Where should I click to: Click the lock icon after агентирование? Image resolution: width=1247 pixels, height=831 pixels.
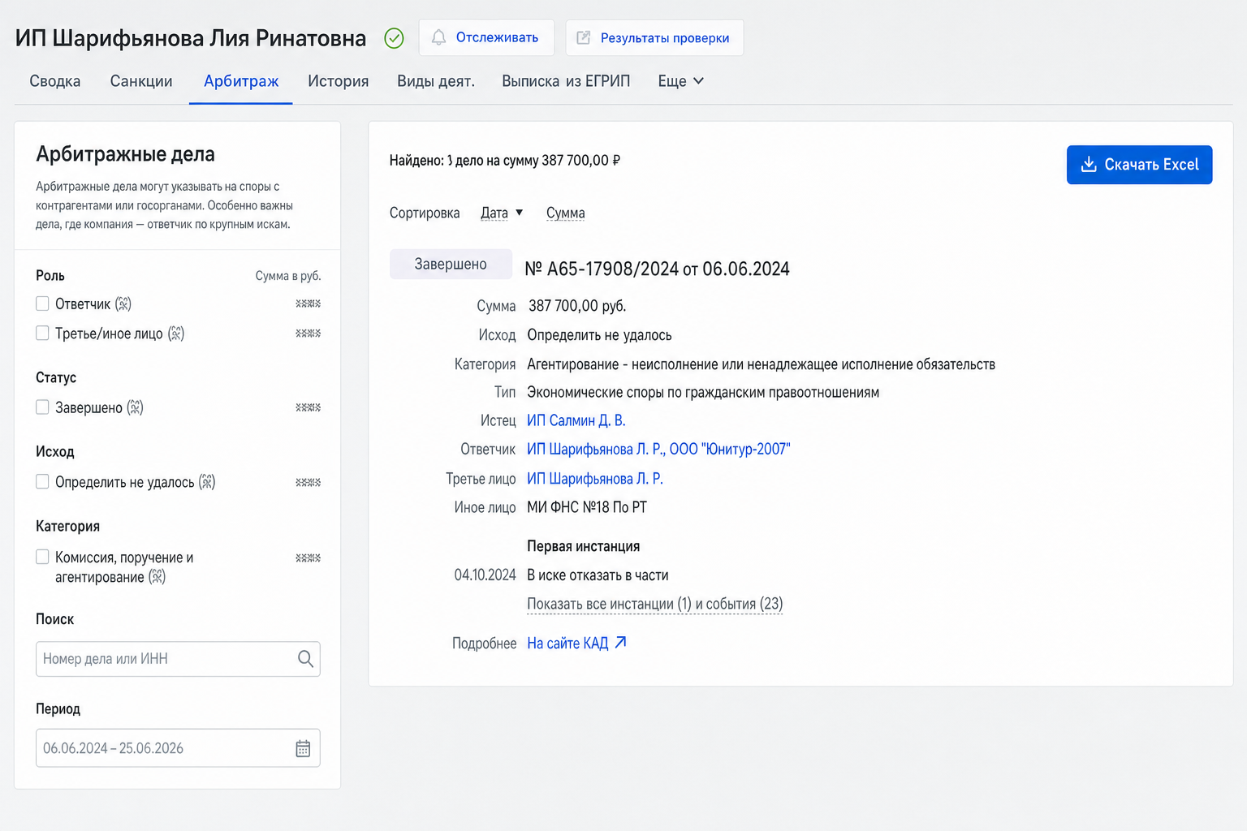point(157,577)
